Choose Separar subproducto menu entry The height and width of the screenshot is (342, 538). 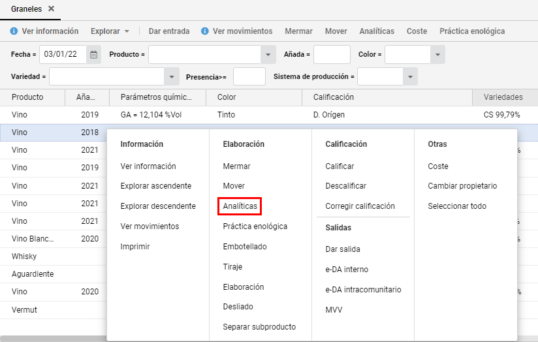pyautogui.click(x=259, y=327)
